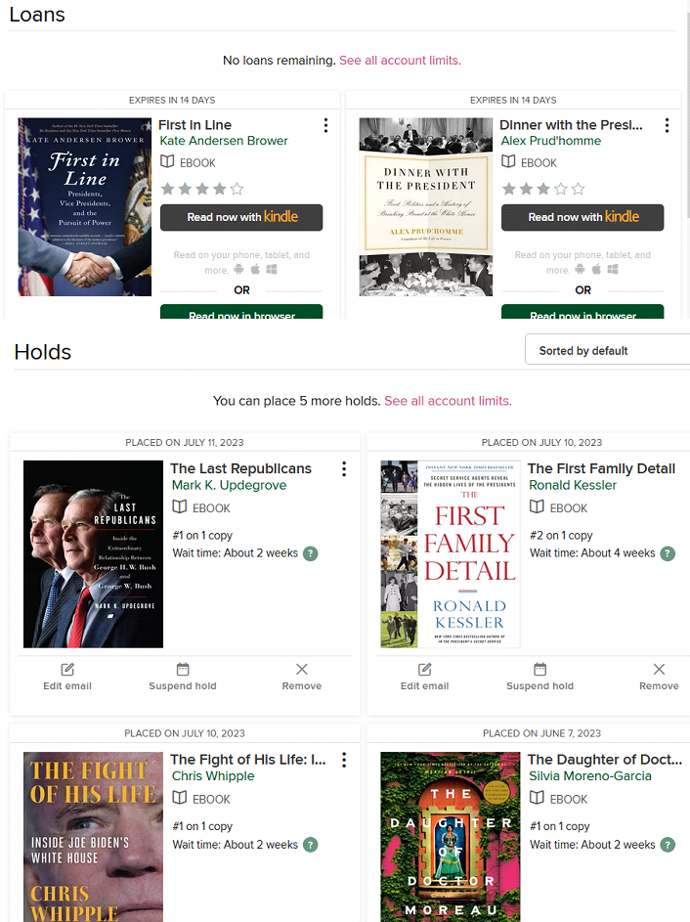The image size is (690, 922).
Task: Open three-dot menu for The Last Republicans
Action: click(x=344, y=469)
